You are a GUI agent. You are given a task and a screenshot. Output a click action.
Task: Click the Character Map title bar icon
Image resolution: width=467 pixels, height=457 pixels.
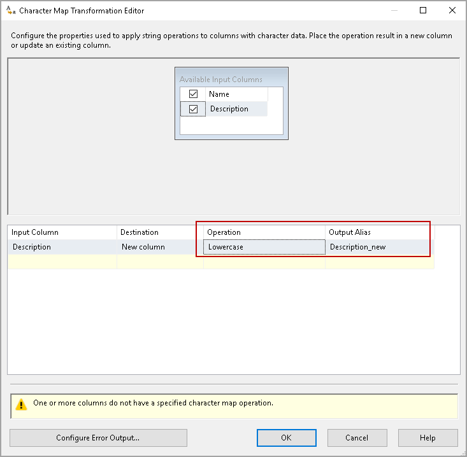point(10,10)
